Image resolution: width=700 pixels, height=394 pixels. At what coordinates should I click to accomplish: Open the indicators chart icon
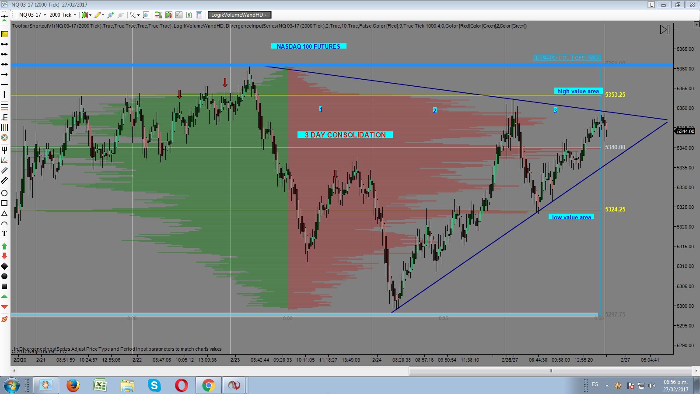click(x=179, y=15)
